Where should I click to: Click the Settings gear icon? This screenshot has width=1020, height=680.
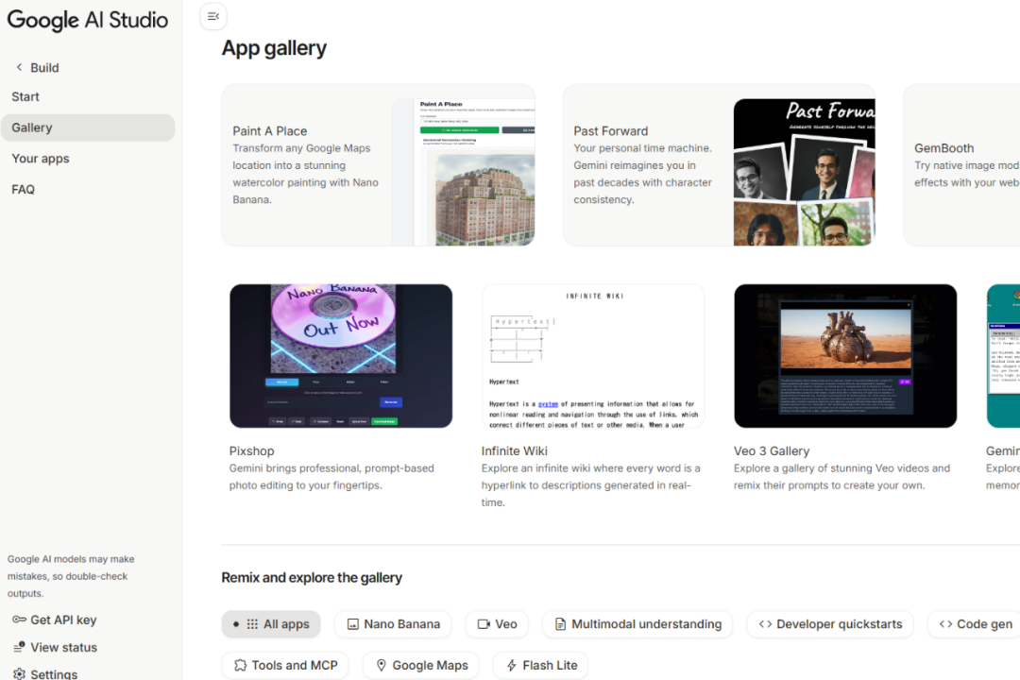19,673
